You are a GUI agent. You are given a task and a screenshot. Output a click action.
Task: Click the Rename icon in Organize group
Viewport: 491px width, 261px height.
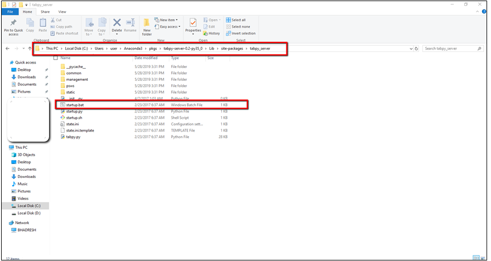[130, 23]
